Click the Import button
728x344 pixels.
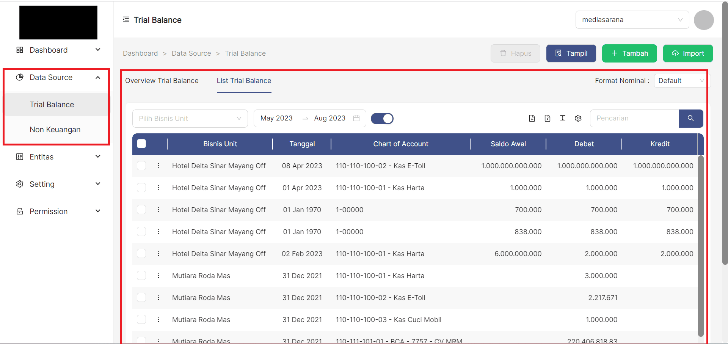688,53
